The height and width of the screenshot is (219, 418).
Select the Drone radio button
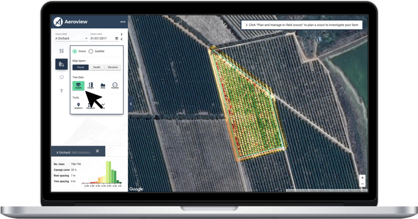[75, 51]
